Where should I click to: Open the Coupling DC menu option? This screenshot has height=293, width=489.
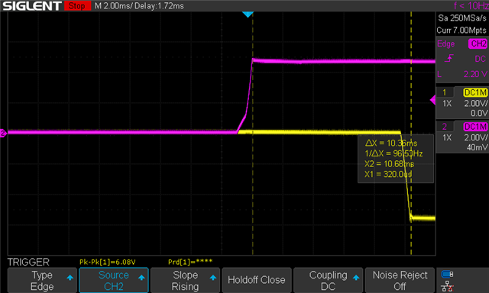[x=328, y=280]
